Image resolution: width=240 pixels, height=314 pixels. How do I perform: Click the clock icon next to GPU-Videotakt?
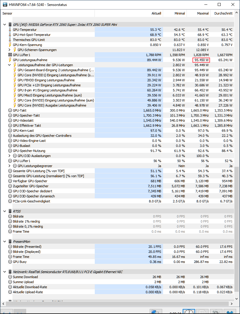[10, 120]
